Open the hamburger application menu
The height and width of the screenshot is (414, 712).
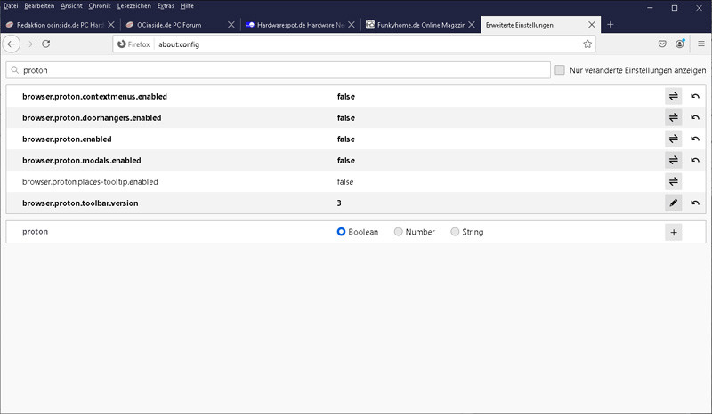pyautogui.click(x=701, y=44)
